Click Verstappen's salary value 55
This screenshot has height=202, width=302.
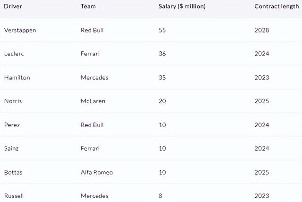point(163,30)
